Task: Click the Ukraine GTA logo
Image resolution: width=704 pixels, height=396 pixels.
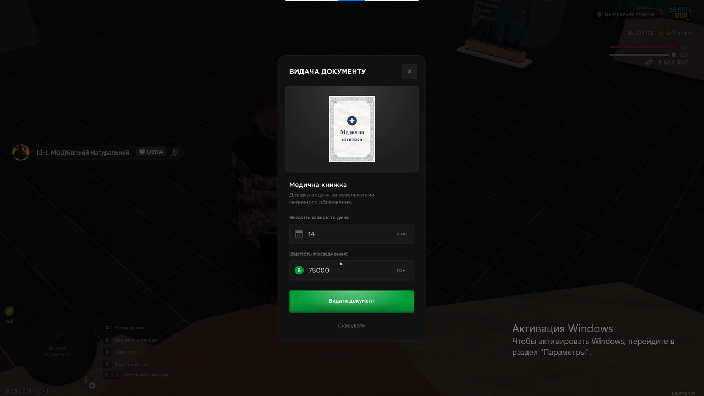Action: (682, 13)
